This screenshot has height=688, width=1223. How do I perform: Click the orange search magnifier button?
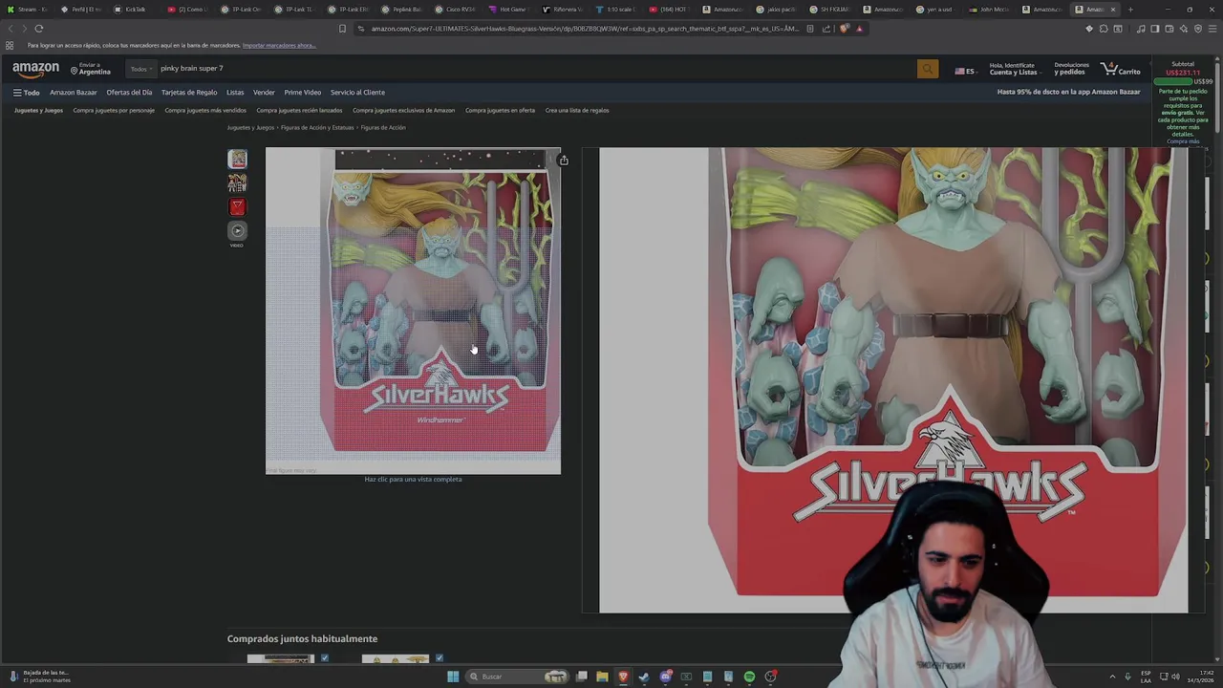927,69
